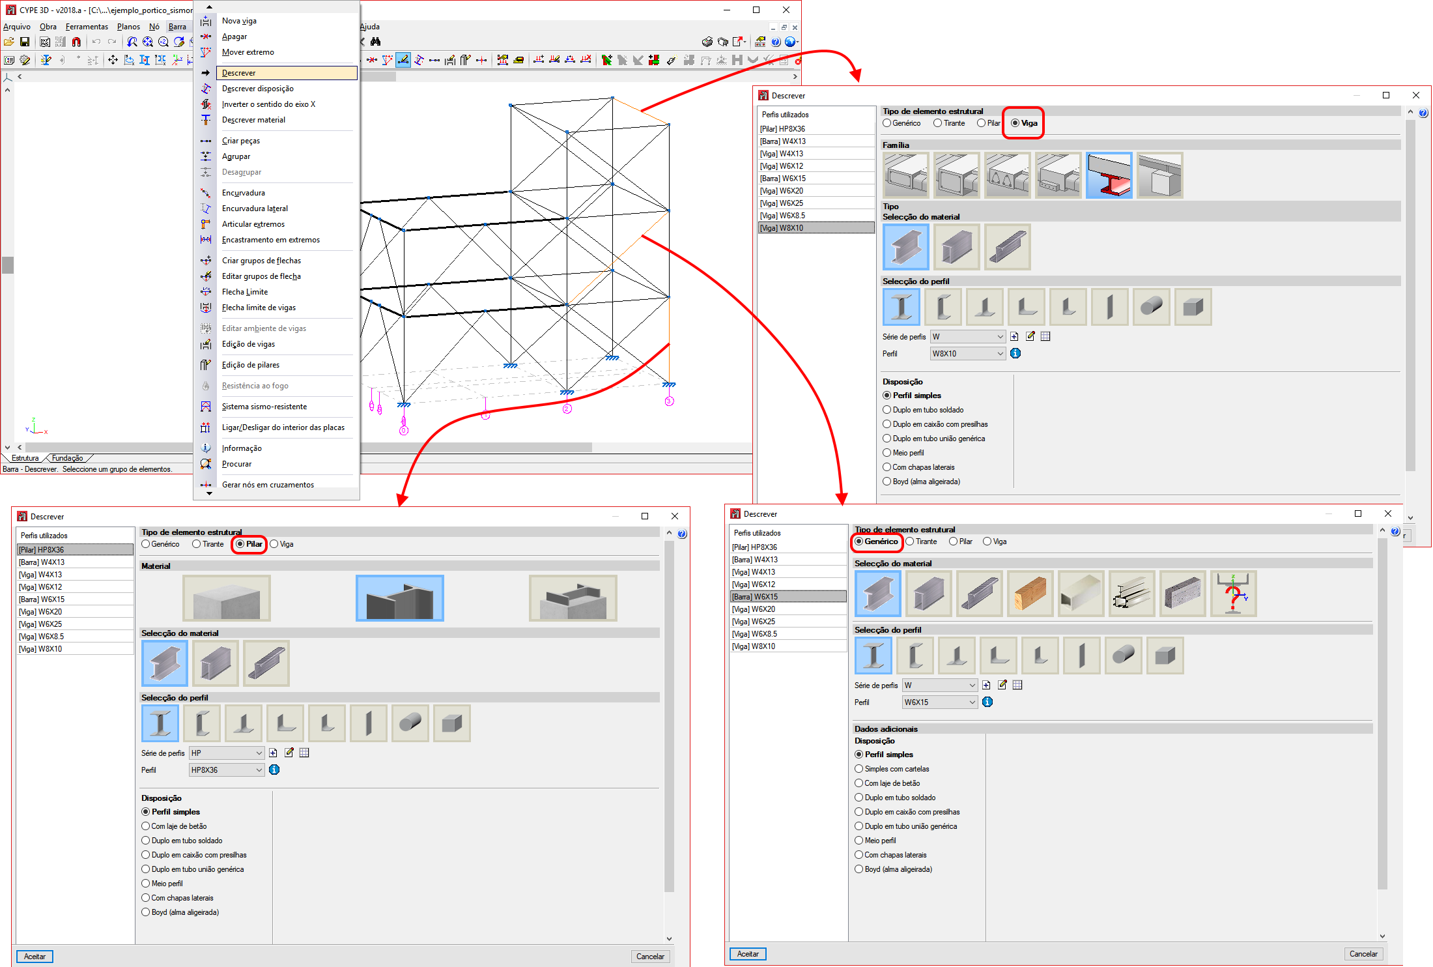Choose Duplo em tubo soldado in Viga dialog
The width and height of the screenshot is (1433, 967).
(923, 410)
